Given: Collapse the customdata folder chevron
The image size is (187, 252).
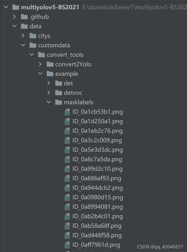Looking at the screenshot, I should pyautogui.click(x=23, y=45).
